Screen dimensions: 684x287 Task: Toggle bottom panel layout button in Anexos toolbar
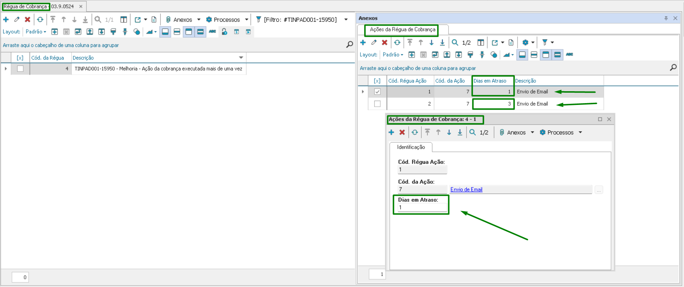(522, 55)
